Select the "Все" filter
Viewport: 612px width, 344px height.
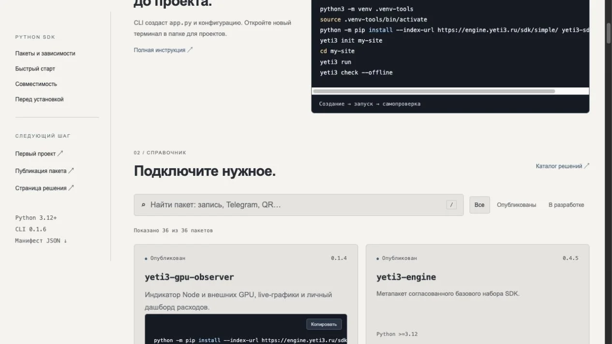479,205
